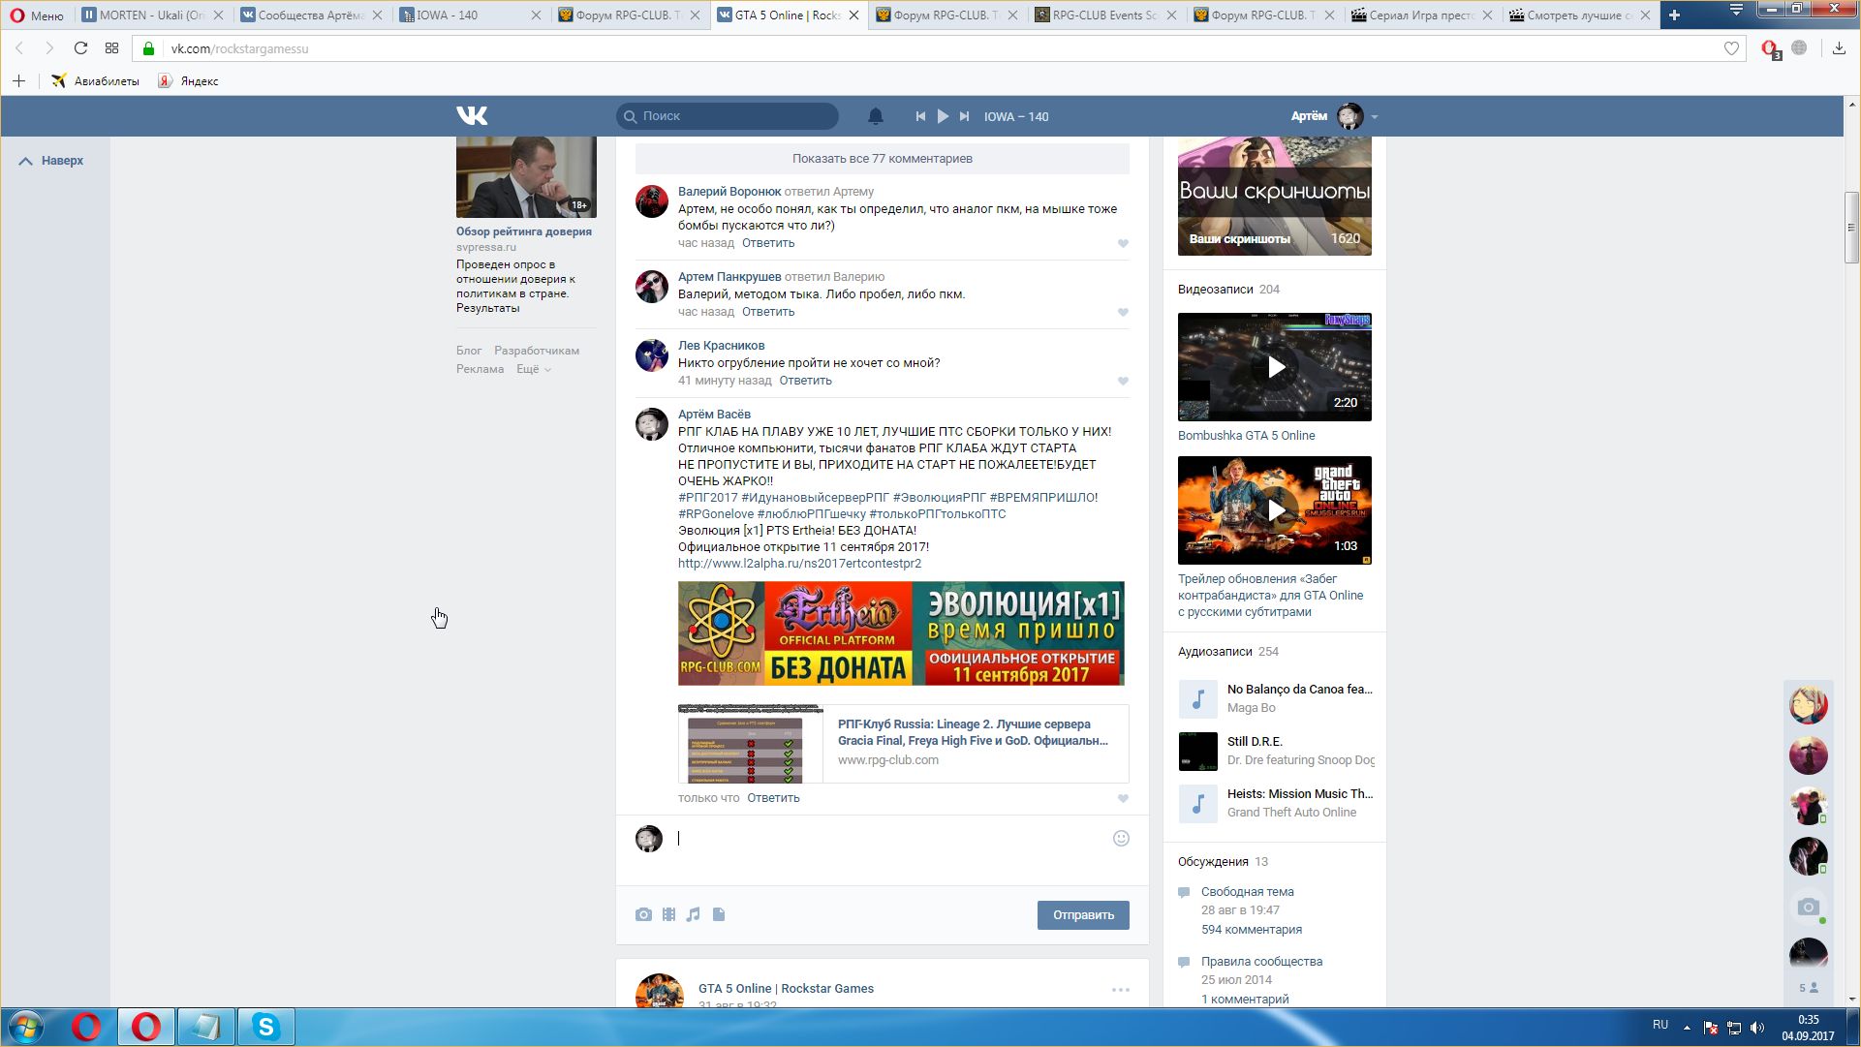1861x1047 pixels.
Task: Open Ваши скриншоты photo album
Action: tap(1275, 197)
